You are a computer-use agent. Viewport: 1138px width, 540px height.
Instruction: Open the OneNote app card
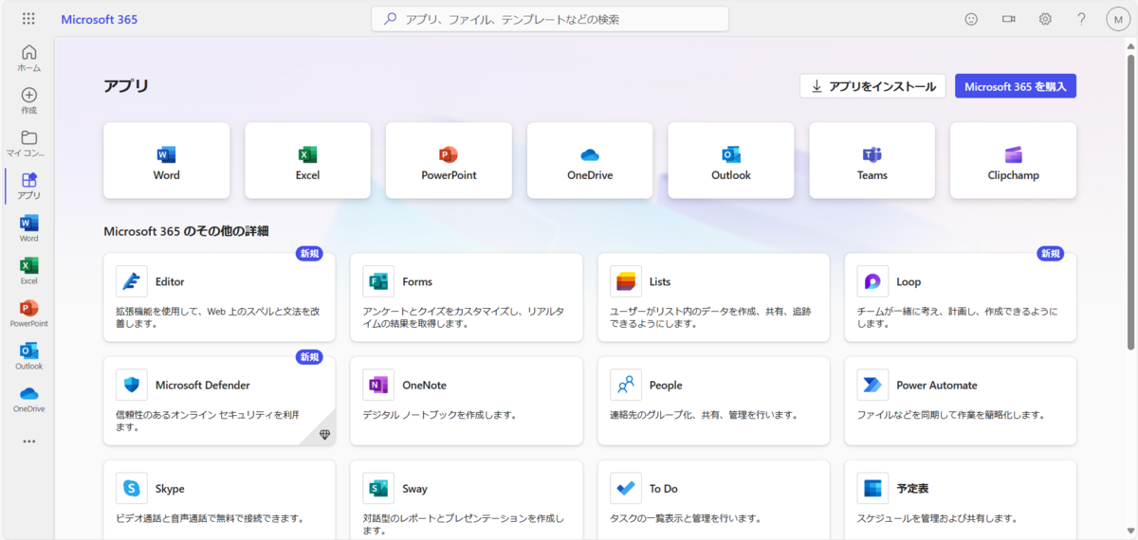467,401
